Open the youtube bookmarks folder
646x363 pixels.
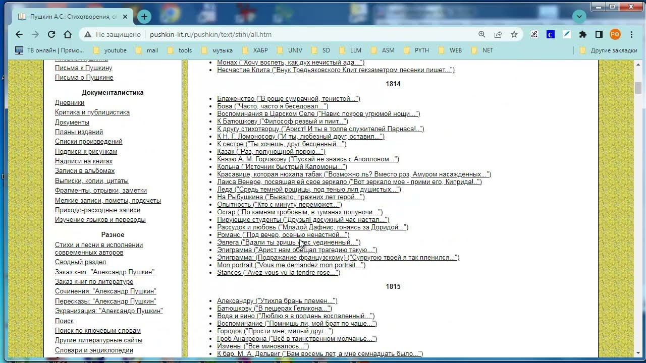pyautogui.click(x=110, y=50)
